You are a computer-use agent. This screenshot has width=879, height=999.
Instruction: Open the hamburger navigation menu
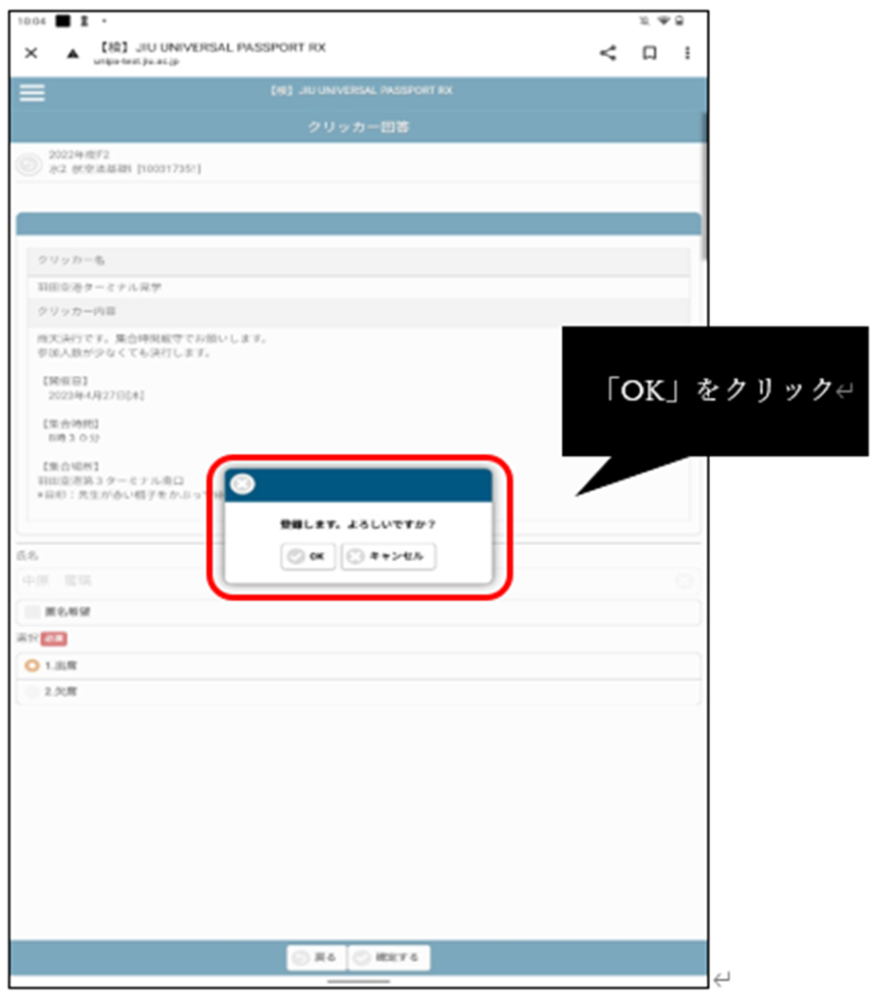click(32, 93)
